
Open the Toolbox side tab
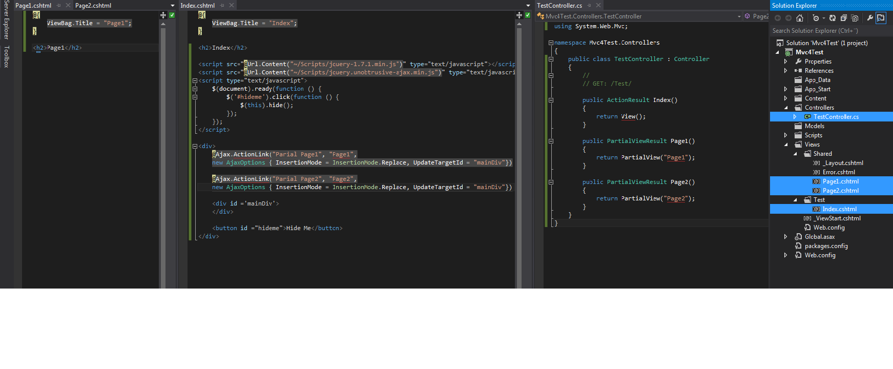coord(7,57)
